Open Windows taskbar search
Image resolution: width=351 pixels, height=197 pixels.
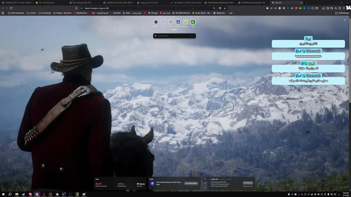[10, 194]
